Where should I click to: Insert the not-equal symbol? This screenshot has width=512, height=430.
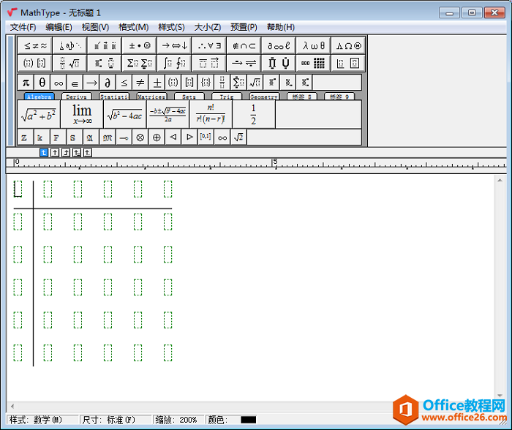tap(140, 83)
